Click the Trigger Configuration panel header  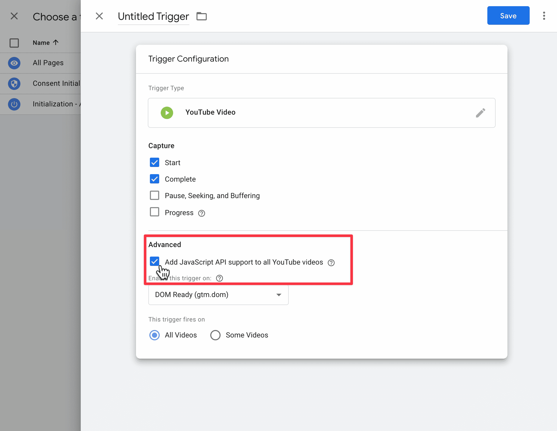[x=189, y=59]
